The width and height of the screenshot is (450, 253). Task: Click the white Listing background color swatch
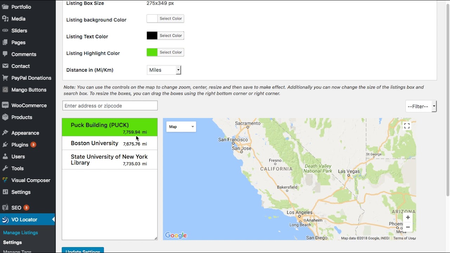(x=152, y=19)
